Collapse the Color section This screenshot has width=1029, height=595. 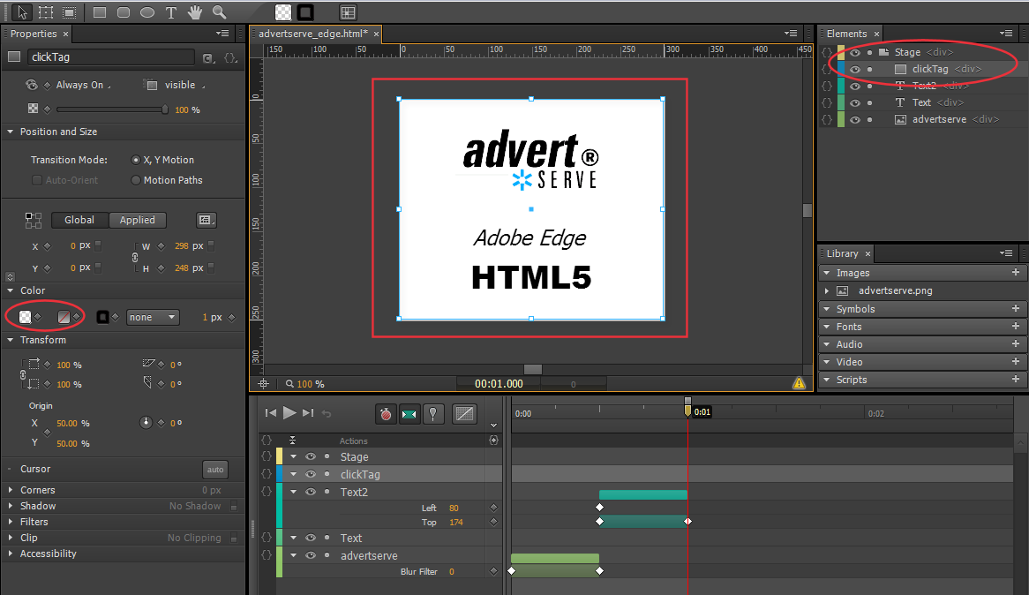(11, 290)
